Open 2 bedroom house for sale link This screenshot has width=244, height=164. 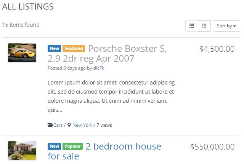click(104, 151)
